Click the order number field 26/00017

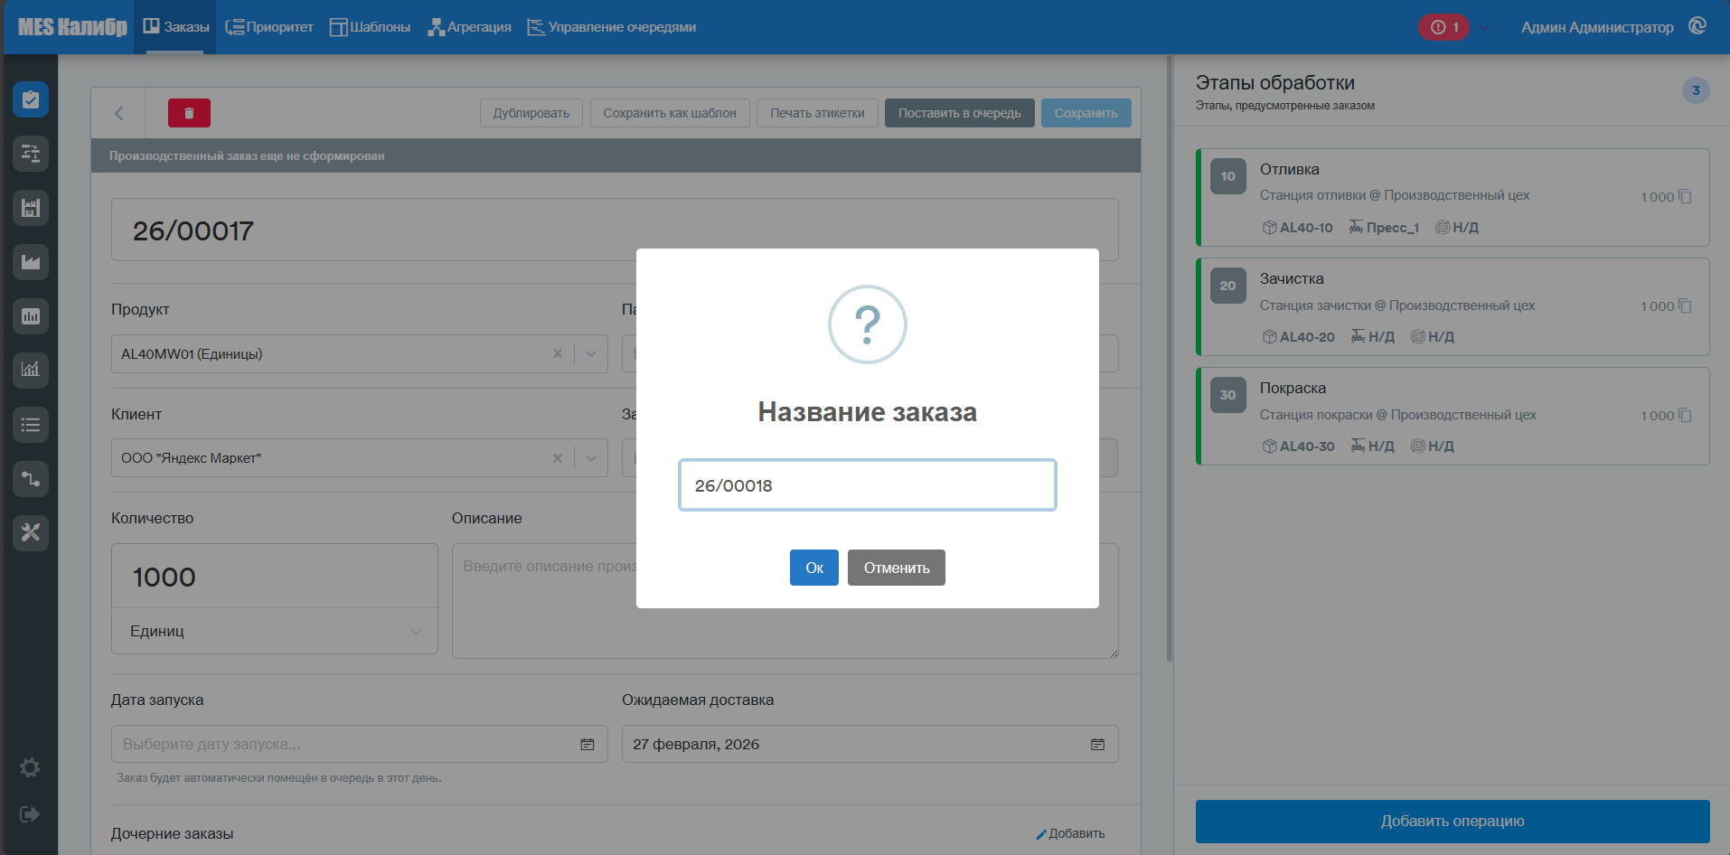[x=615, y=230]
